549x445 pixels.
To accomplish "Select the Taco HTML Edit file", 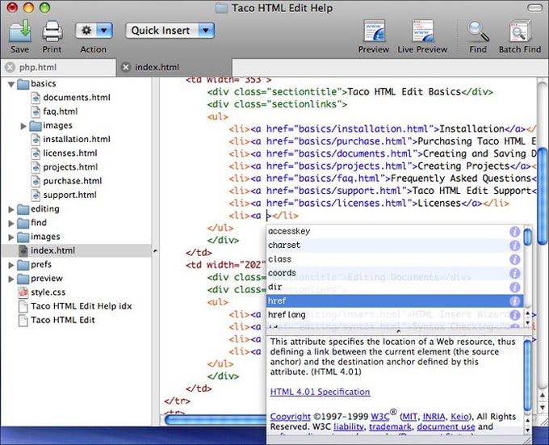I will (x=63, y=320).
